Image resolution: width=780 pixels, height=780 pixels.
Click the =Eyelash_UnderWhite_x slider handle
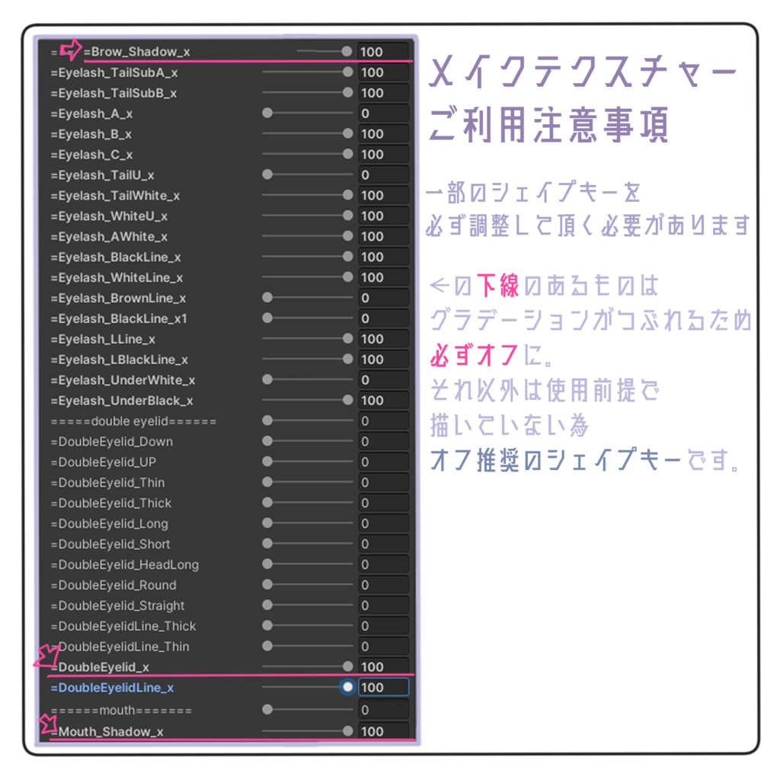[267, 379]
